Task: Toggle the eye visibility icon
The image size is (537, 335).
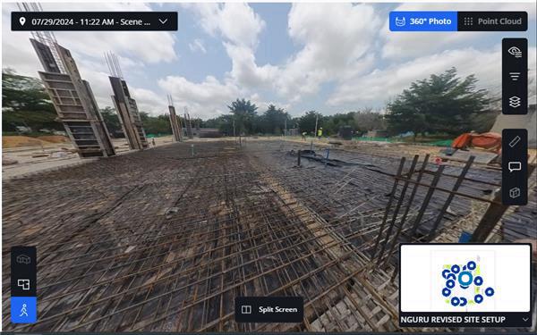Action: pyautogui.click(x=515, y=52)
